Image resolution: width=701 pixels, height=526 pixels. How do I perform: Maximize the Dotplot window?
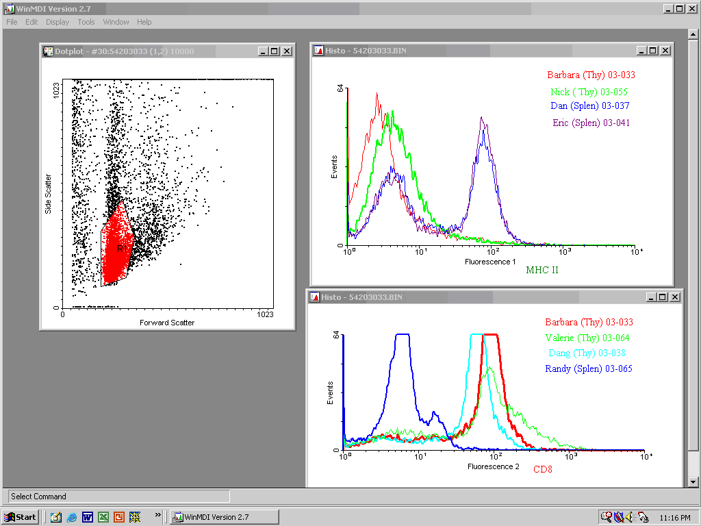pos(275,51)
